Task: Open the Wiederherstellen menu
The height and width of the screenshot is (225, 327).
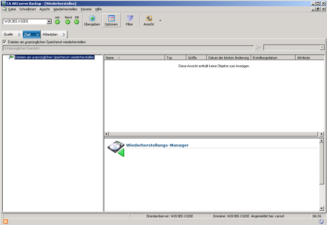Action: [x=65, y=9]
